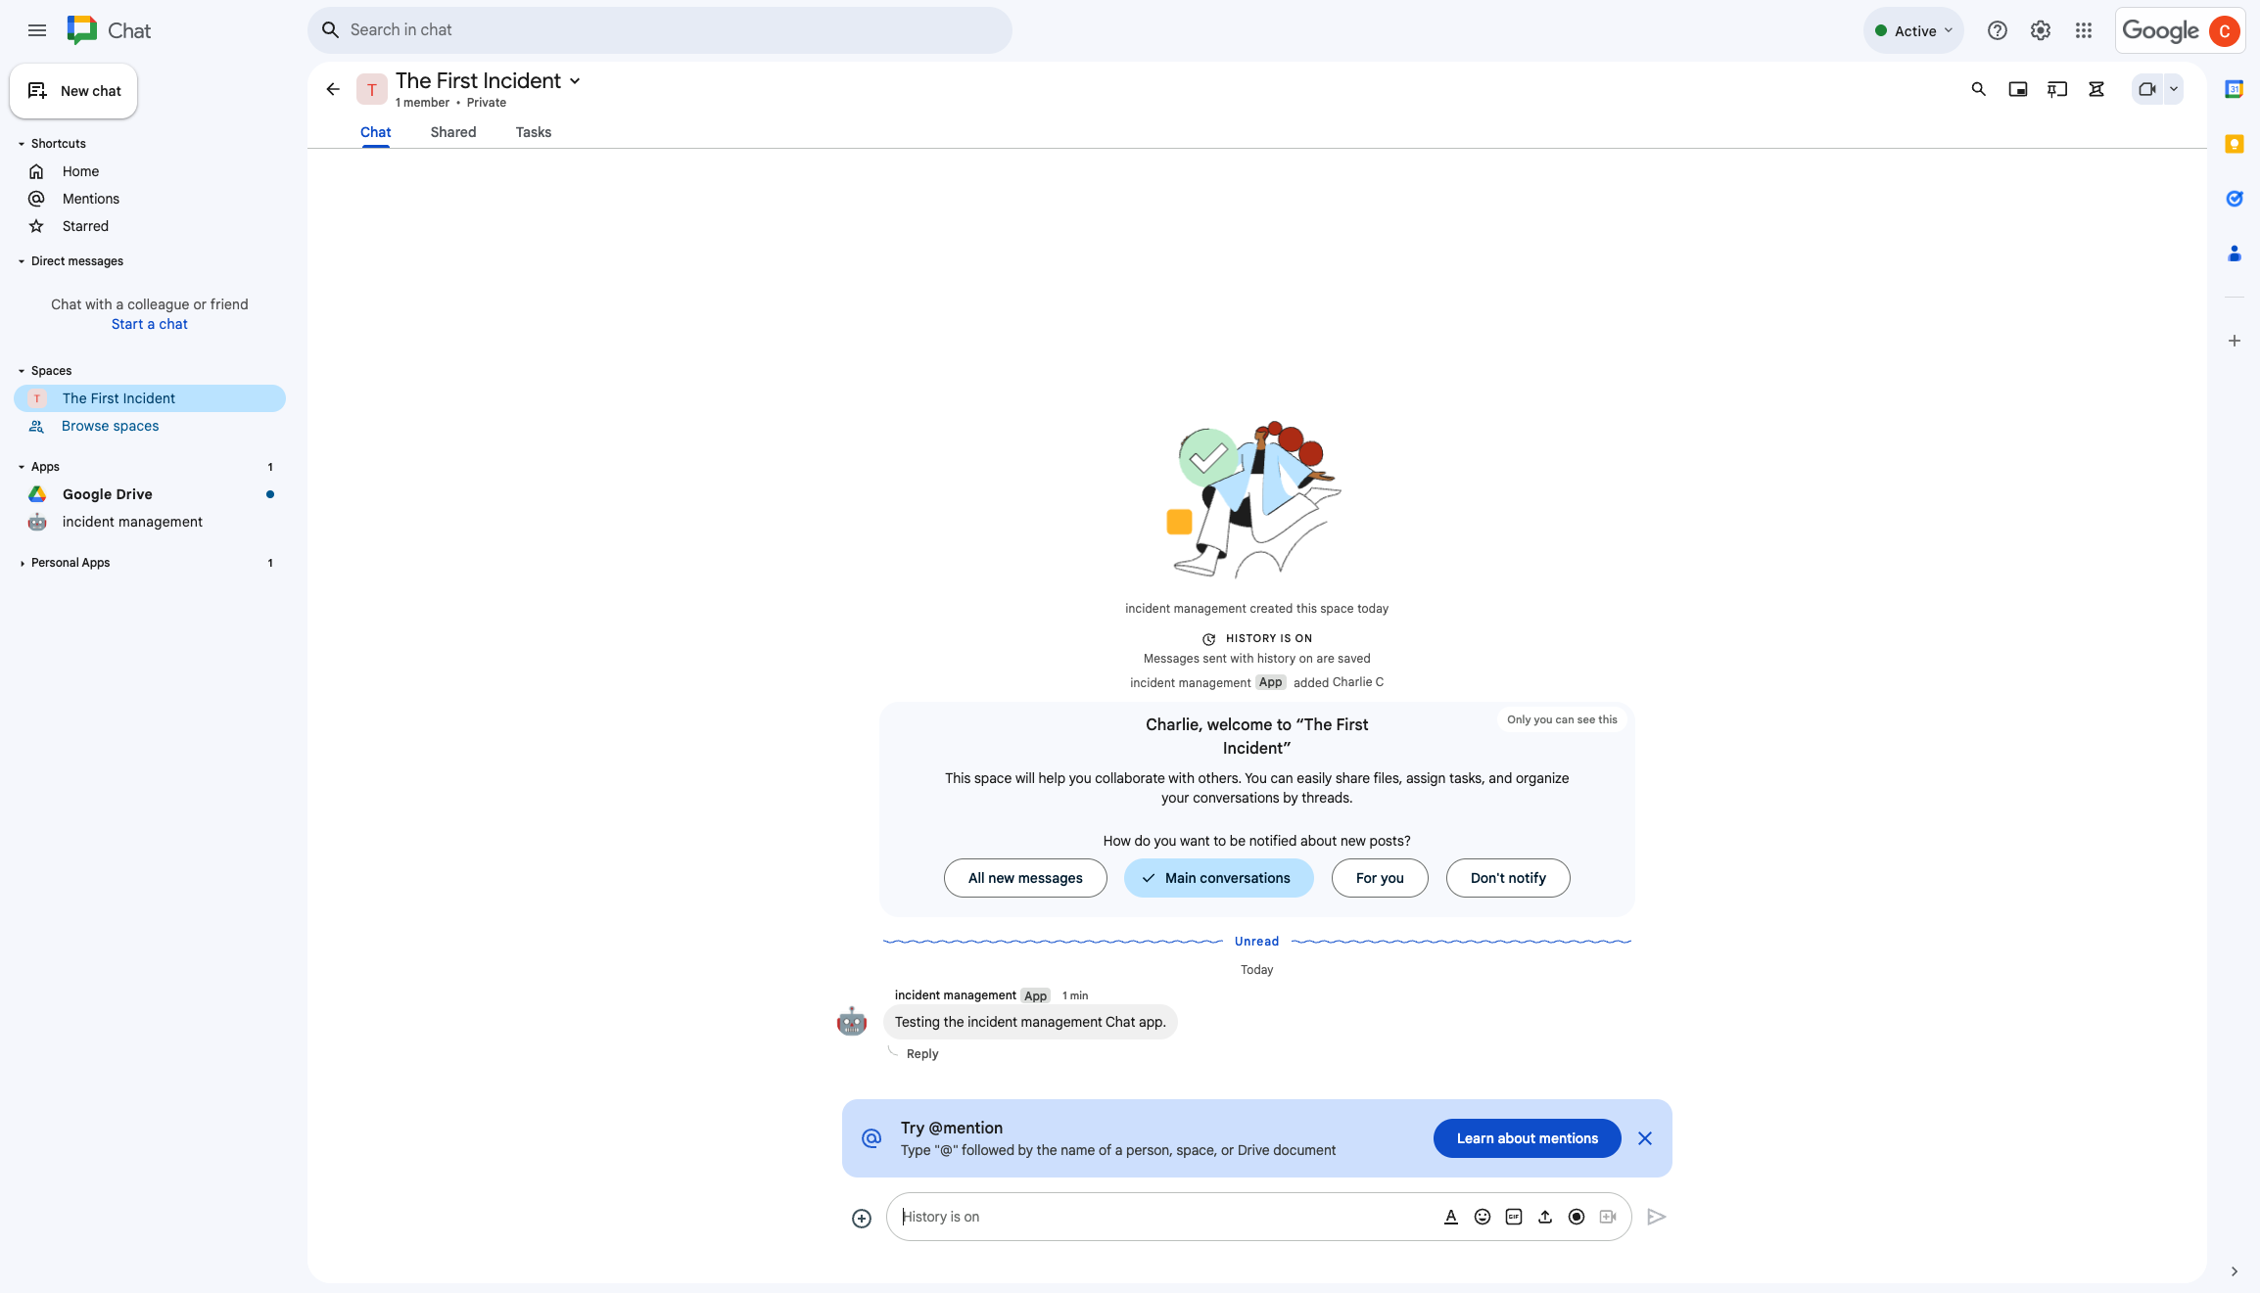Open Google Keep from the side panel

tap(2235, 144)
